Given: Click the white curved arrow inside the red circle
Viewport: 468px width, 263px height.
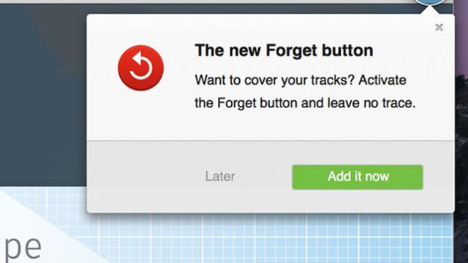Looking at the screenshot, I should tap(141, 66).
